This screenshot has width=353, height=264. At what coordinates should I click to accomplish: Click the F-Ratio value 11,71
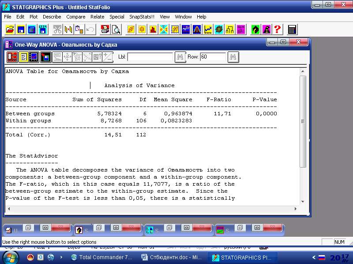(222, 114)
